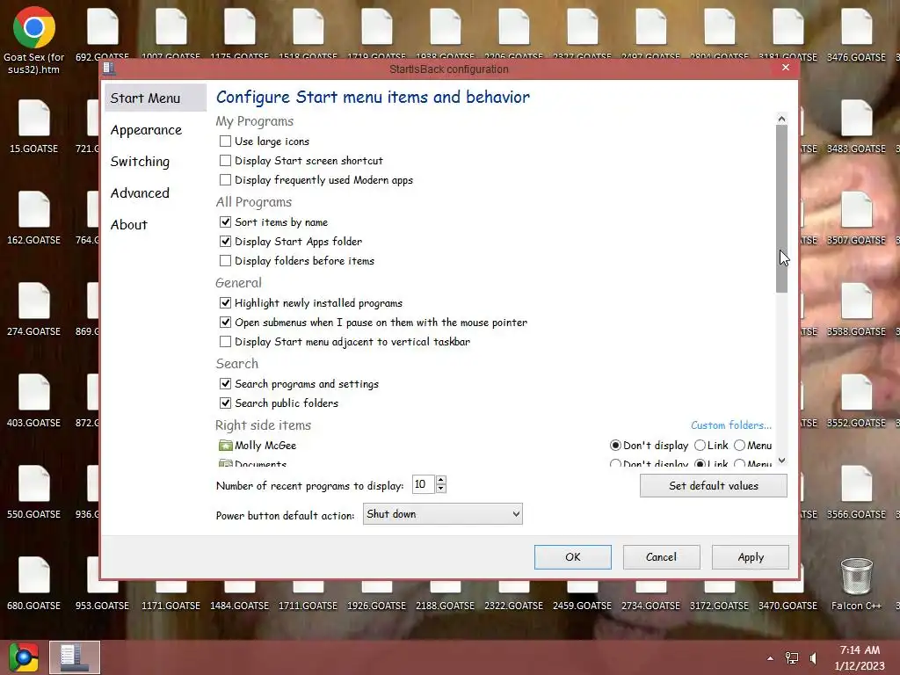Toggle Open submenus on mouse pause

click(226, 323)
